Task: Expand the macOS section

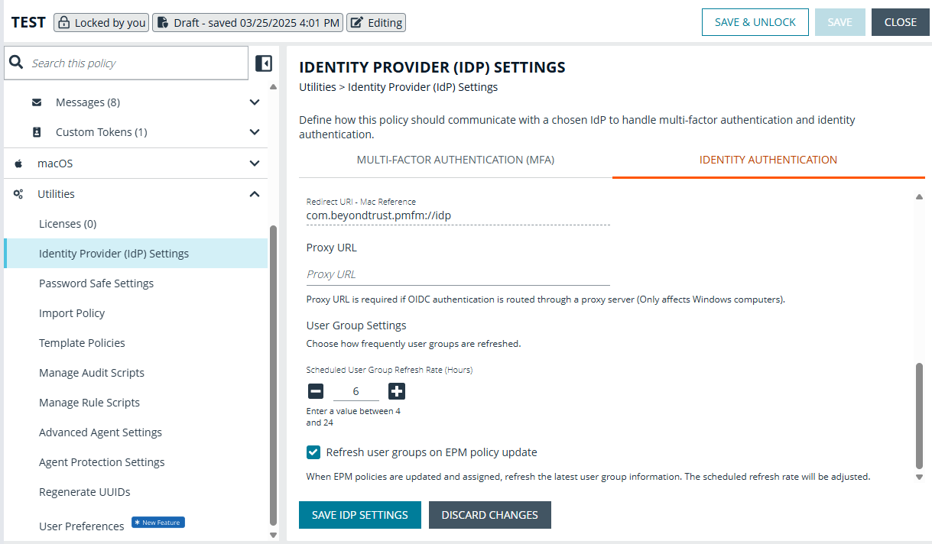Action: (x=255, y=163)
